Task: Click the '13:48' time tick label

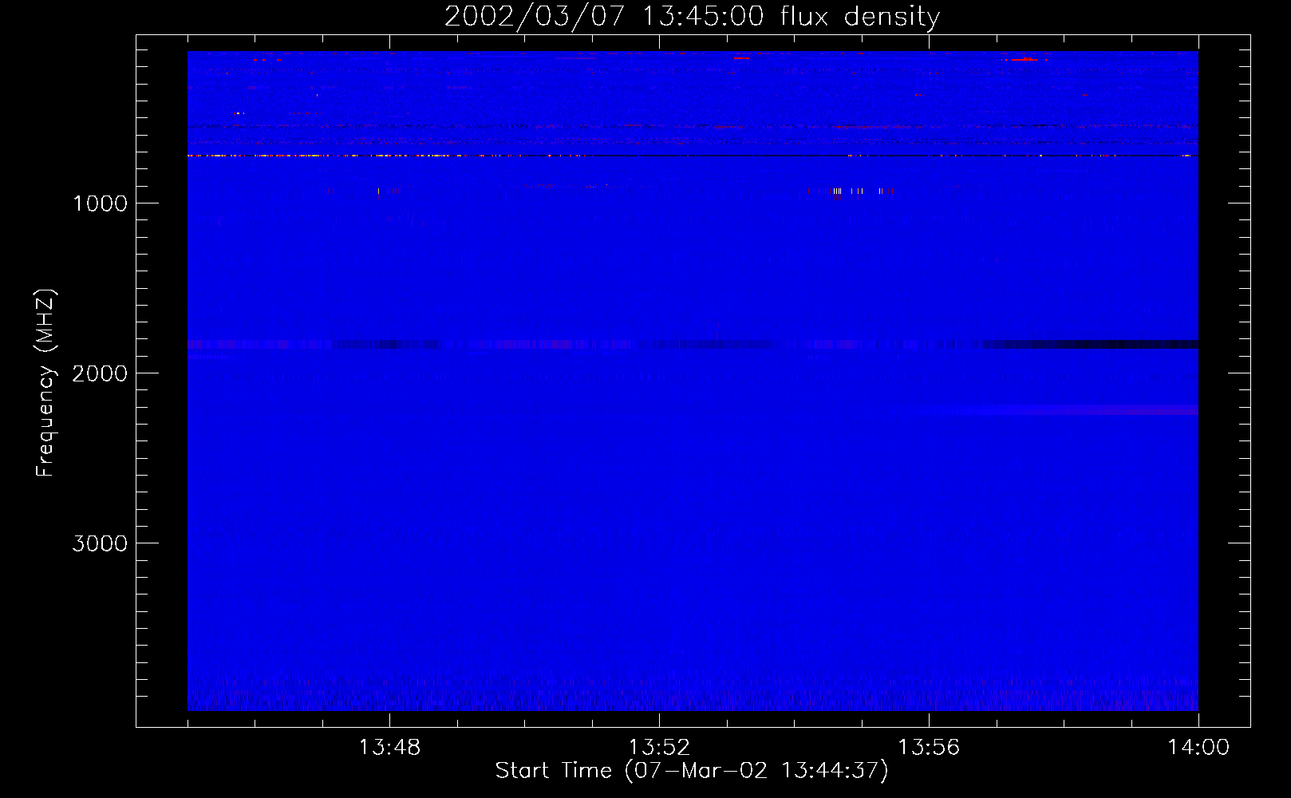Action: click(389, 748)
